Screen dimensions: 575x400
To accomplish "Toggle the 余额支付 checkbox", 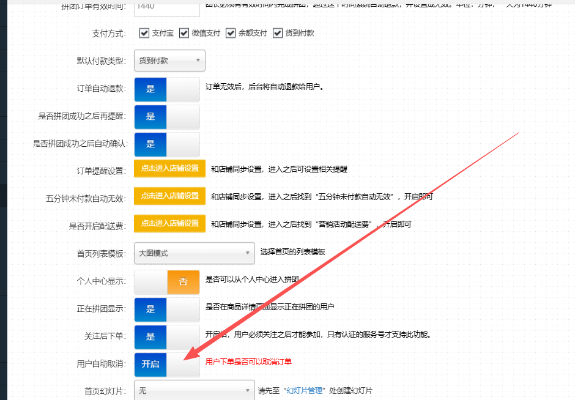I will (231, 33).
